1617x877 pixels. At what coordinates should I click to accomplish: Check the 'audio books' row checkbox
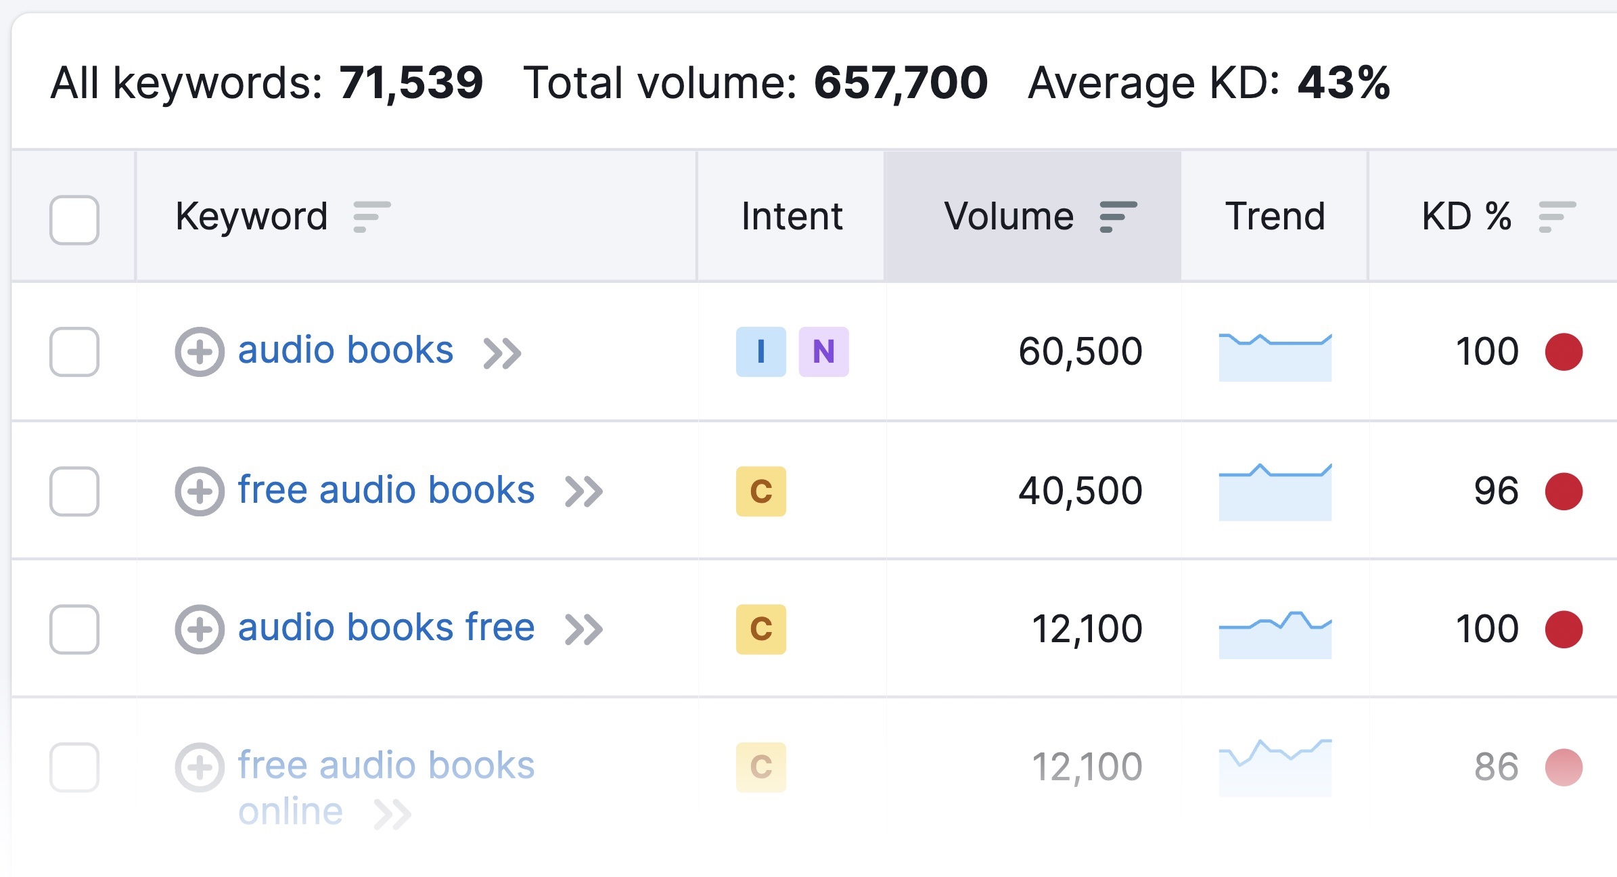click(74, 352)
